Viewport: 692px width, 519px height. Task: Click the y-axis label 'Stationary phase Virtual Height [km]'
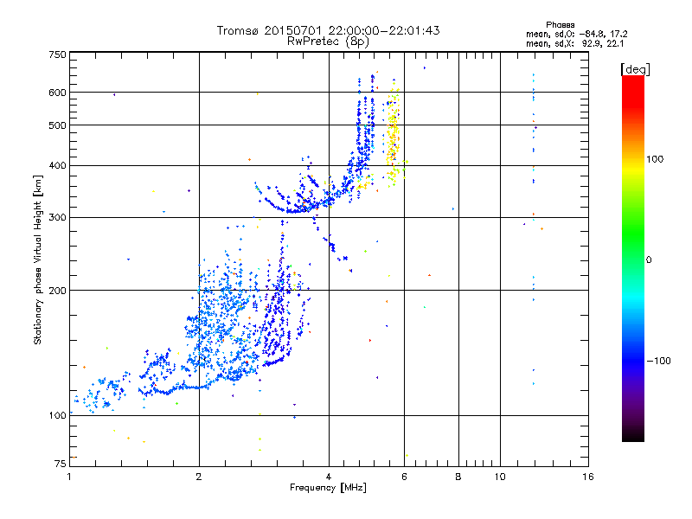pyautogui.click(x=38, y=259)
